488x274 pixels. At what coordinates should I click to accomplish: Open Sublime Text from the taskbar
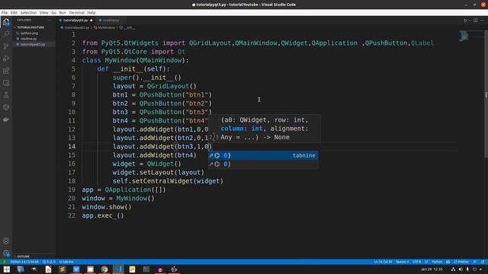click(63, 269)
